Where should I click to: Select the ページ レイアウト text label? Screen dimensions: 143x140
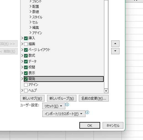click(x=39, y=50)
